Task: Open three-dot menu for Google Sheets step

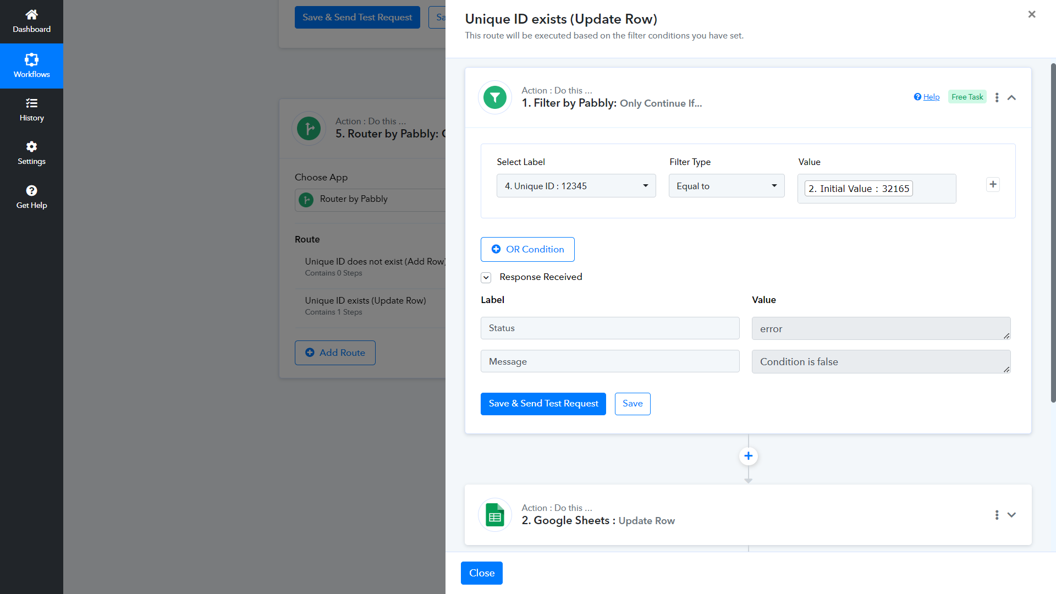Action: click(997, 515)
